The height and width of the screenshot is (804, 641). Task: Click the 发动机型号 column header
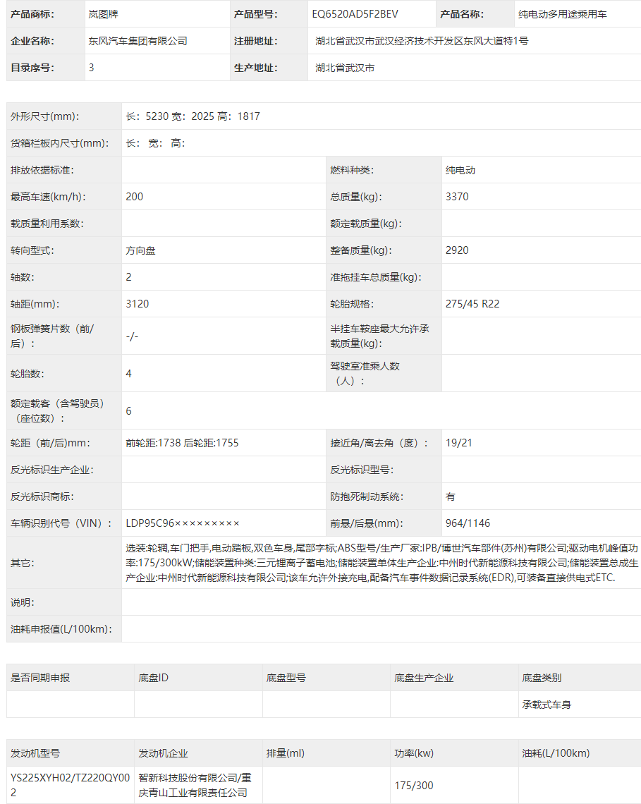[35, 753]
